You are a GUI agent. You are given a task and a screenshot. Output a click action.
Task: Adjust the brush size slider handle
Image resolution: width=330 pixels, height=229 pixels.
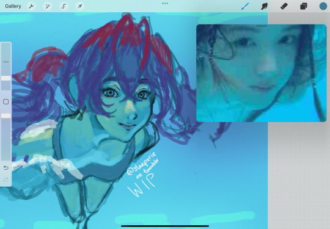click(6, 78)
